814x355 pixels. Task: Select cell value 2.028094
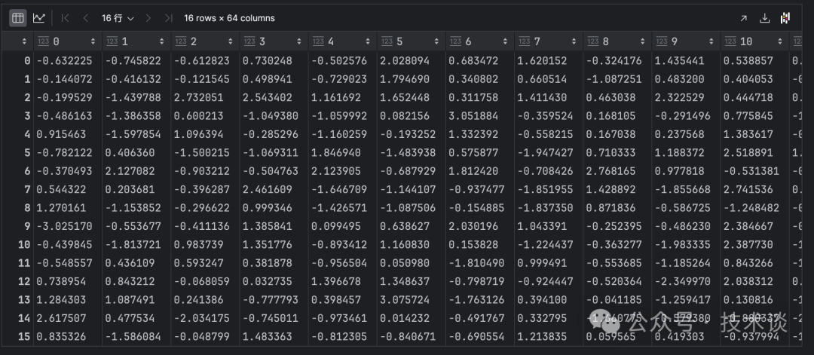pos(405,61)
